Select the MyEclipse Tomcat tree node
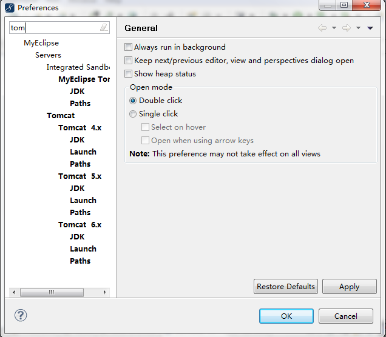 coord(84,79)
